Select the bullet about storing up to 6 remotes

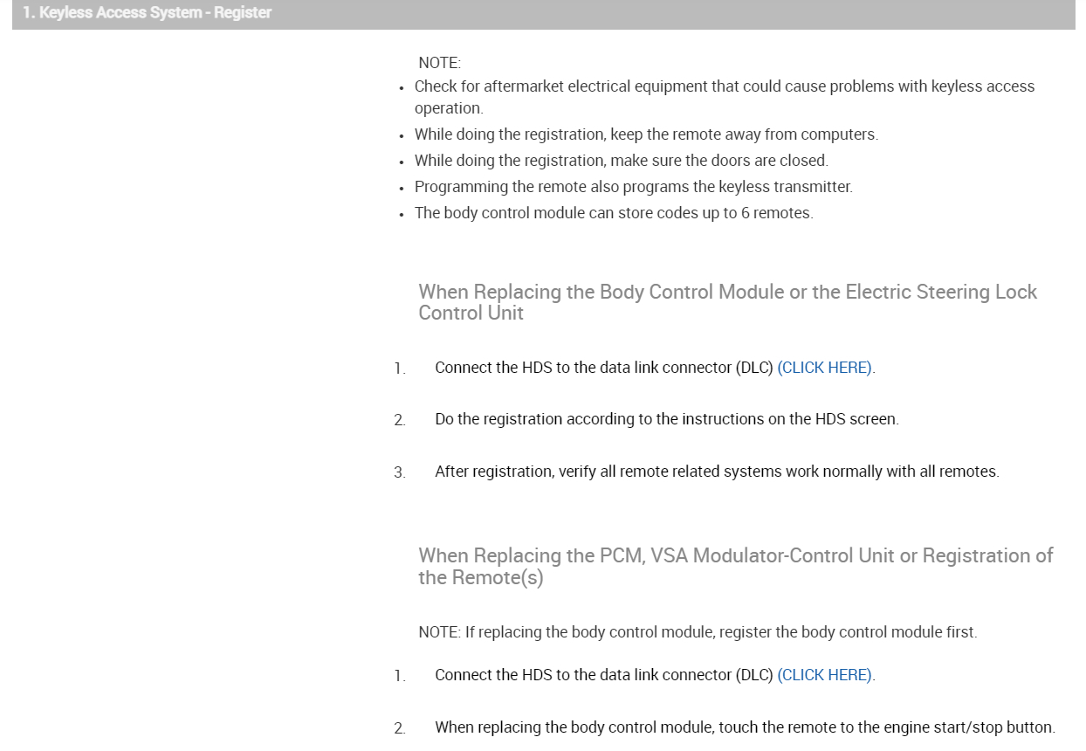tap(613, 213)
